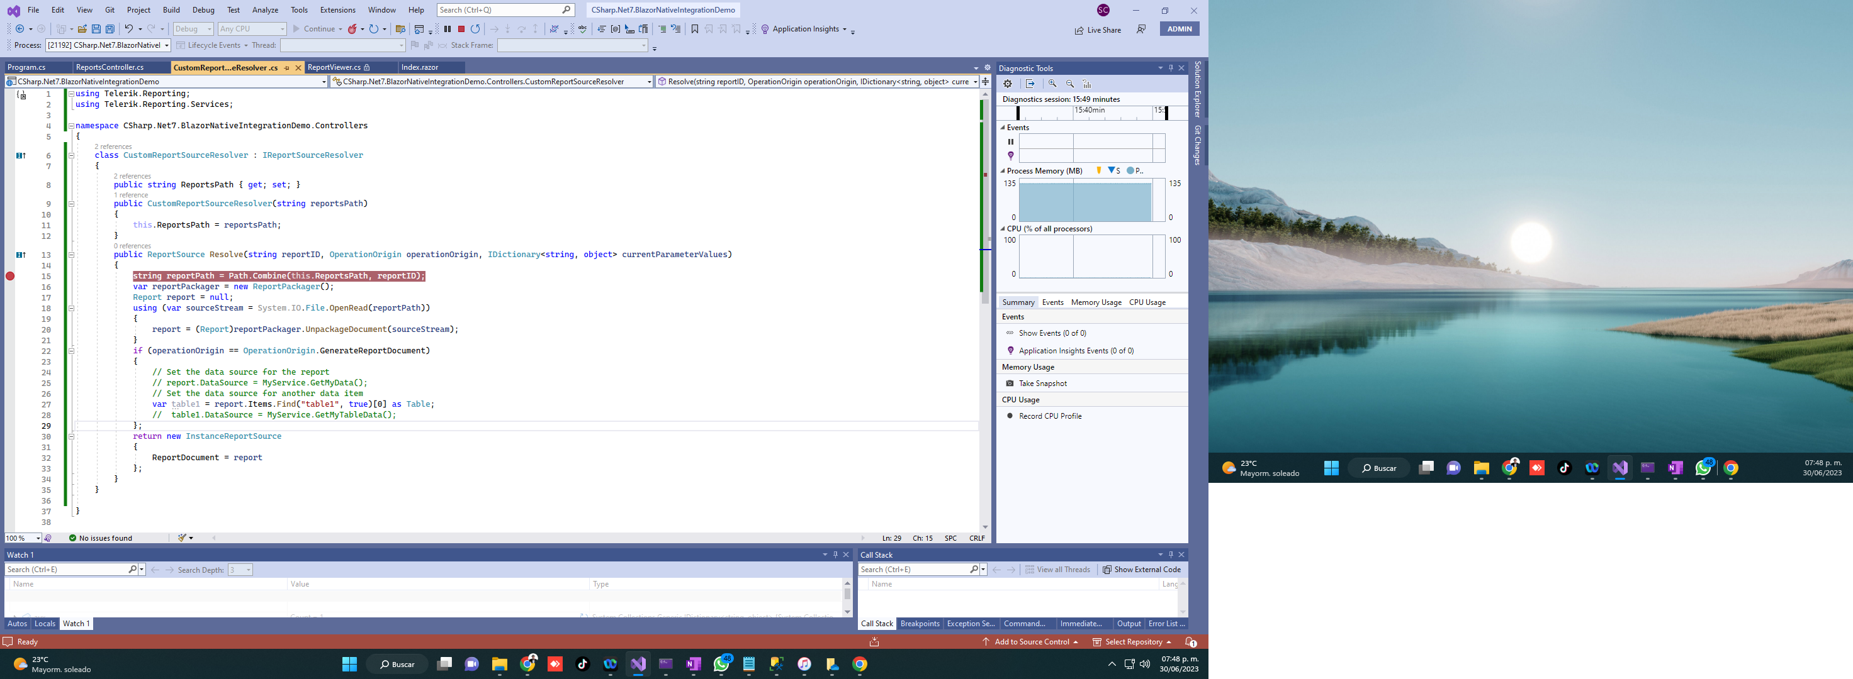Collapse the Process Memory graph section
The height and width of the screenshot is (679, 1853).
coord(1003,171)
